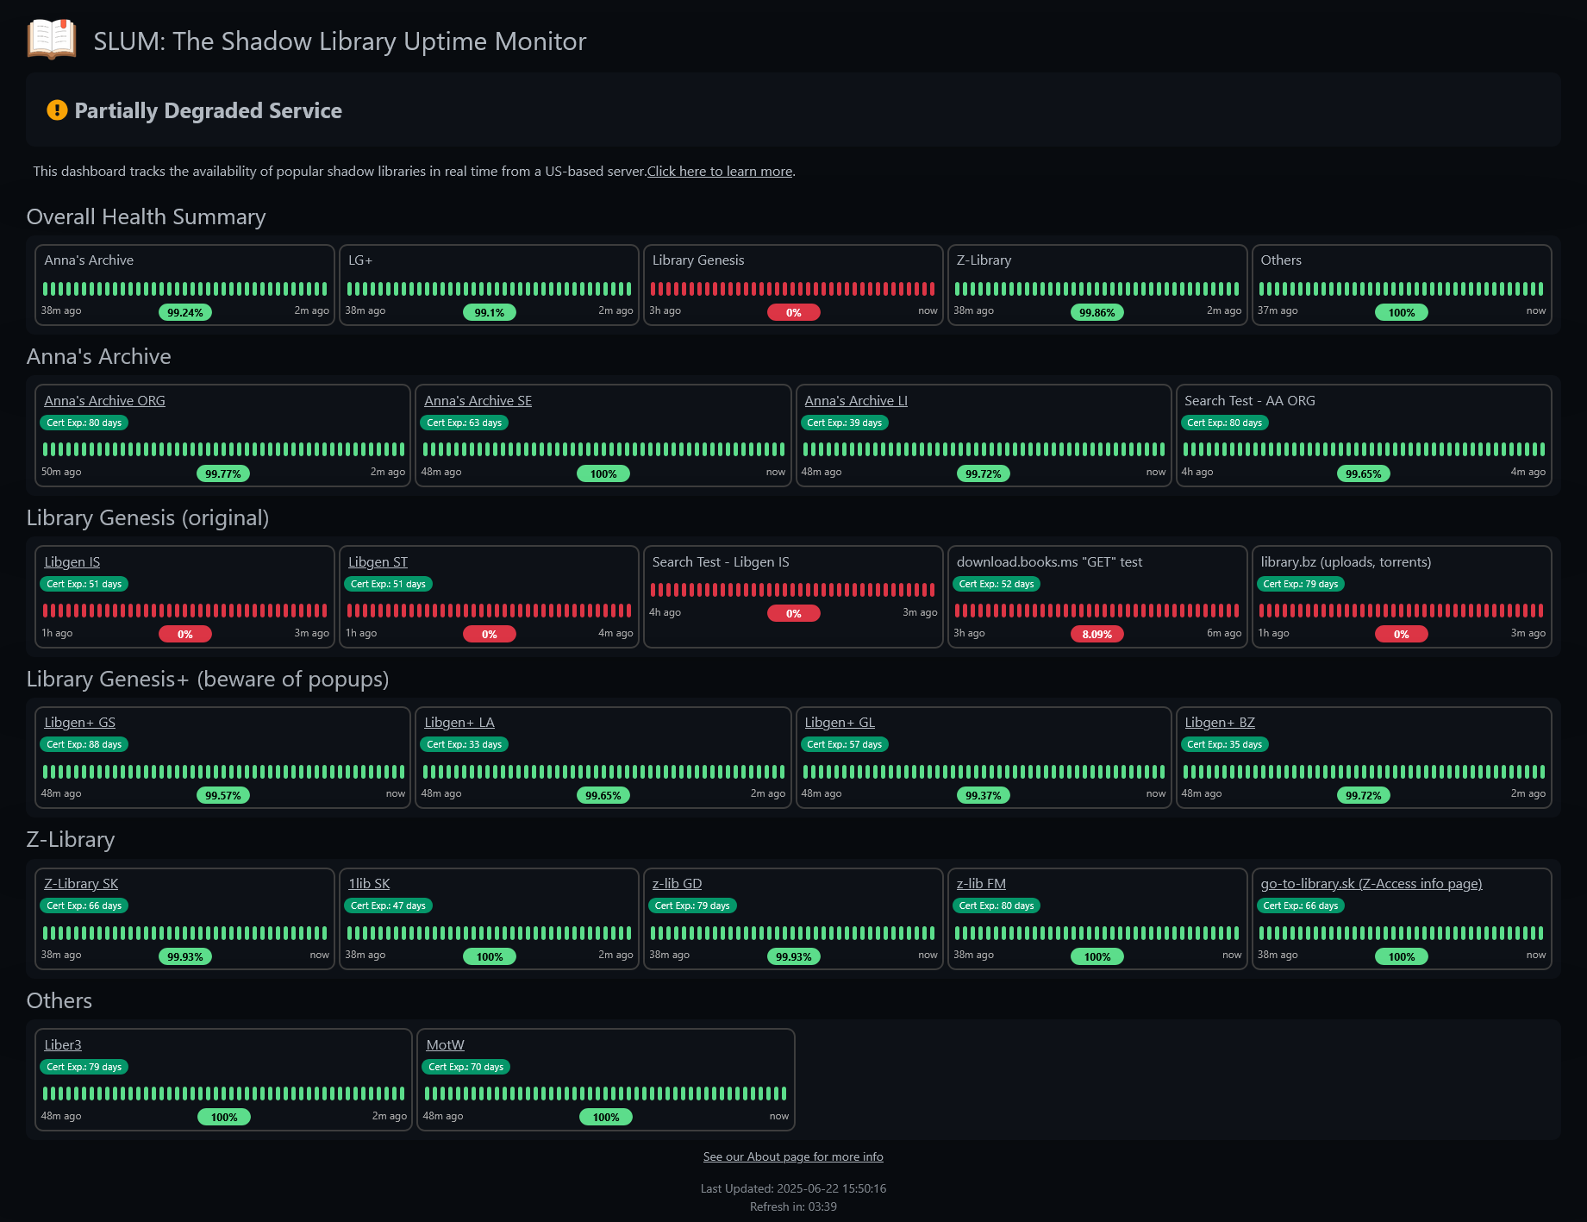Click Cert Exp. 52 days badge on download.books.ms
The width and height of the screenshot is (1587, 1222).
click(x=997, y=584)
